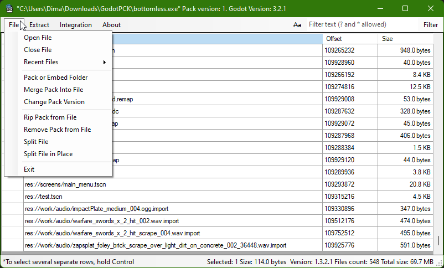Toggle the Aa case-sensitive filter option

click(x=297, y=25)
